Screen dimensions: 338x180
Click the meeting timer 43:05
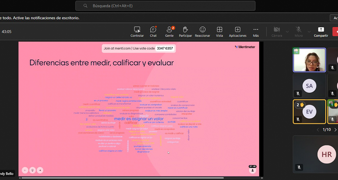[x=7, y=32]
